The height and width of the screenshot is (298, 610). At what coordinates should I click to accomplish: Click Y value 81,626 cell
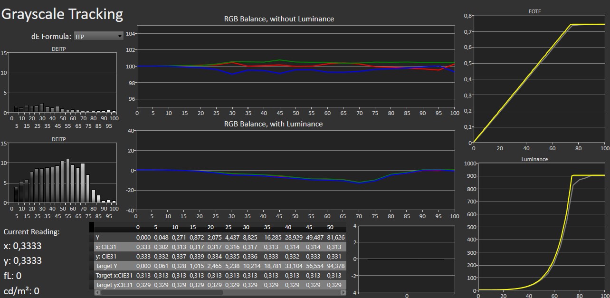(336, 237)
